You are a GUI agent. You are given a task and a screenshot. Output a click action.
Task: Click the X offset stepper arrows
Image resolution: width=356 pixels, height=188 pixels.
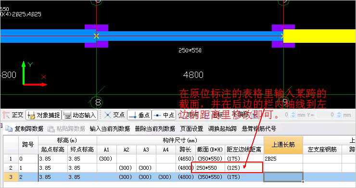click(293, 114)
